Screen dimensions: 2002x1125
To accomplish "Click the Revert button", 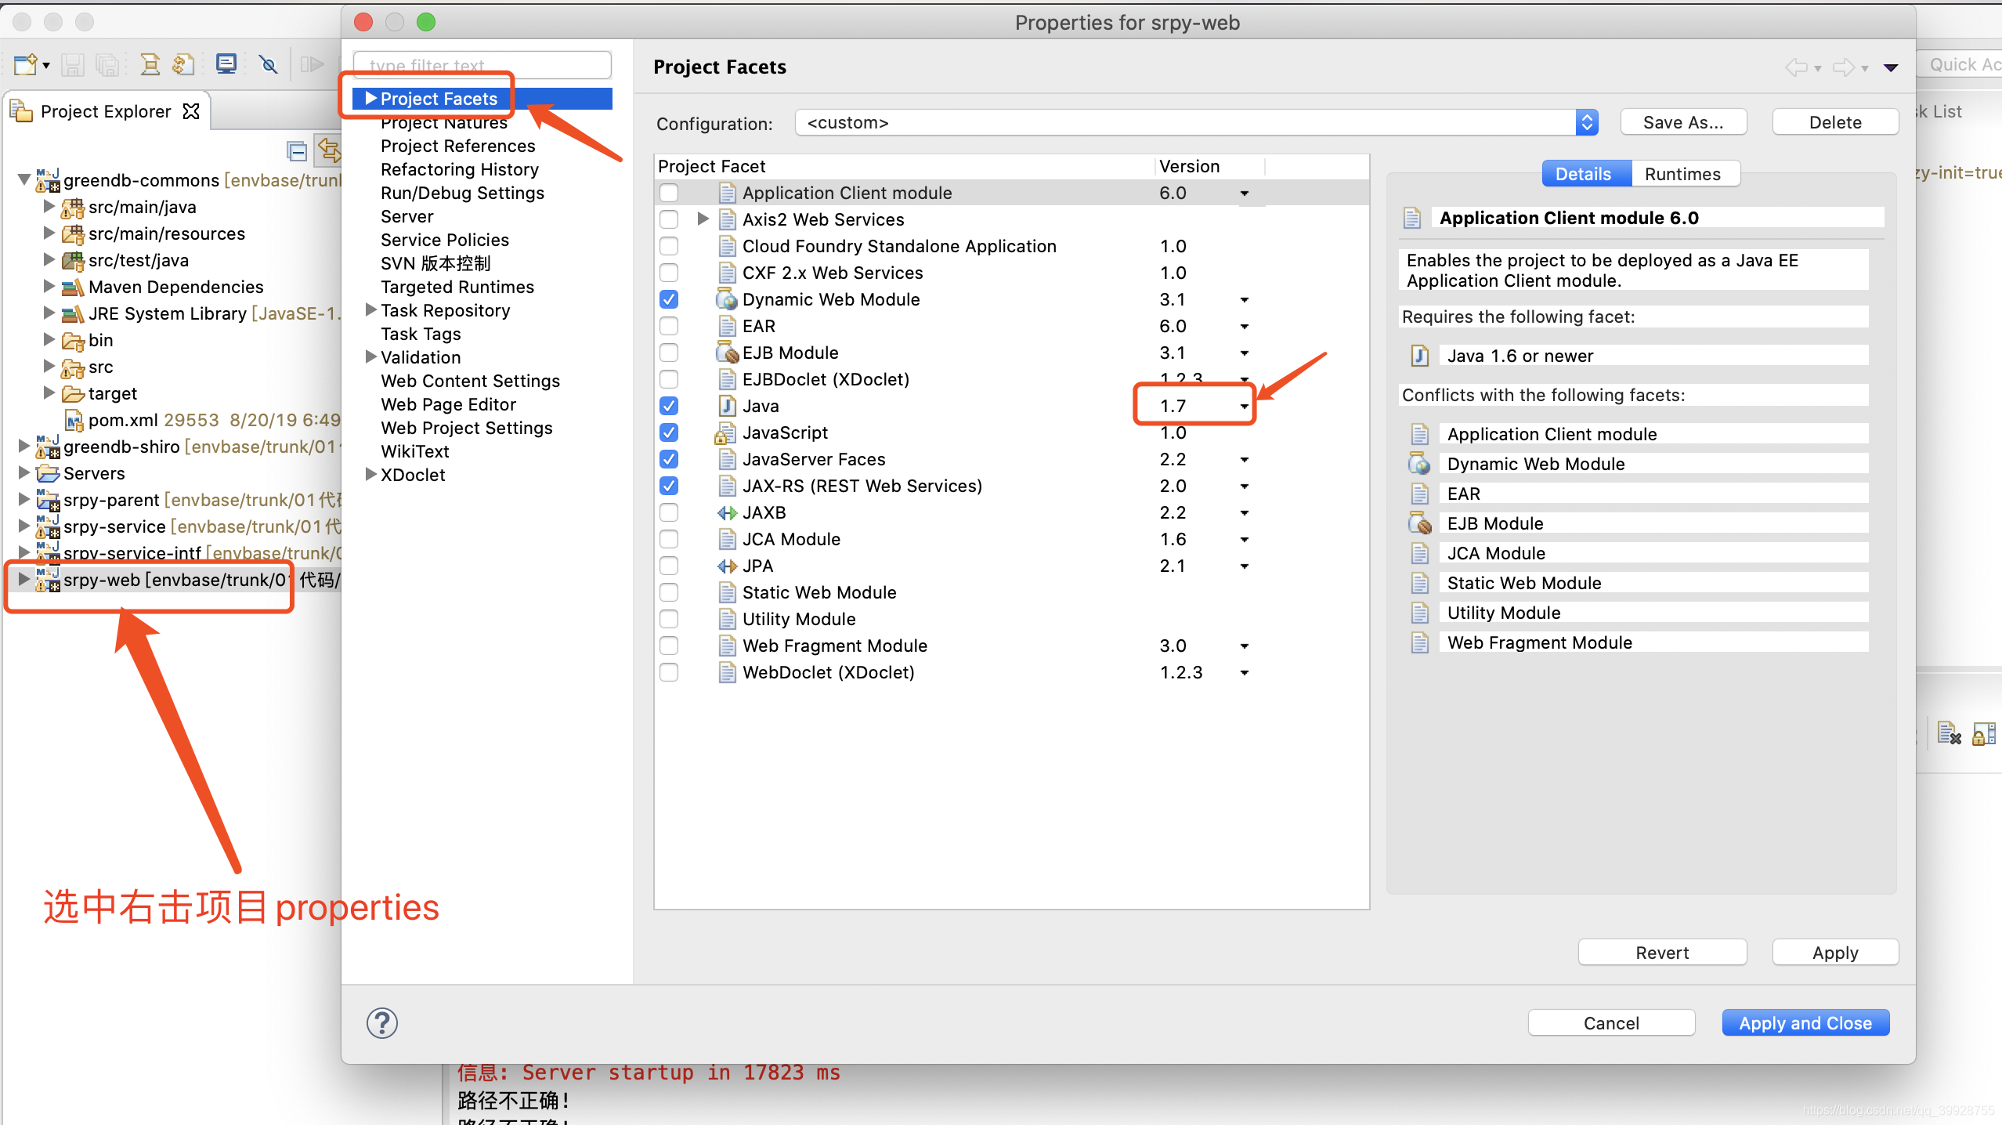I will point(1661,952).
